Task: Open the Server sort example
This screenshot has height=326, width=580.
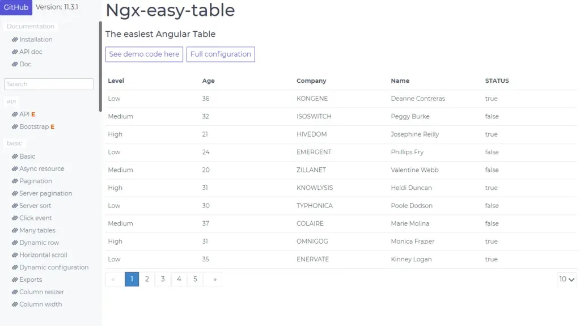Action: click(35, 206)
